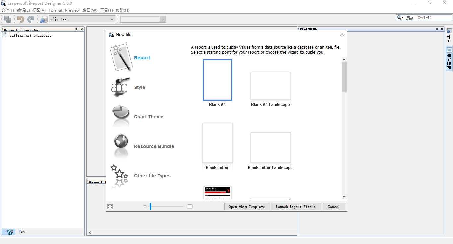The height and width of the screenshot is (244, 453).
Task: Click the Report label
Action: 142,58
